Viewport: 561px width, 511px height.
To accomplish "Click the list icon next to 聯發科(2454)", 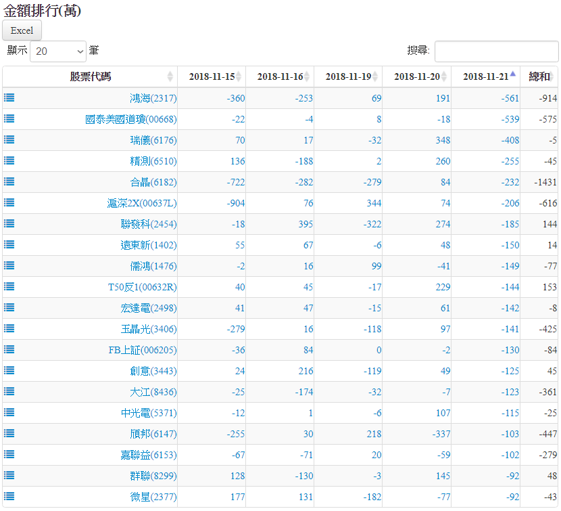I will pyautogui.click(x=9, y=223).
